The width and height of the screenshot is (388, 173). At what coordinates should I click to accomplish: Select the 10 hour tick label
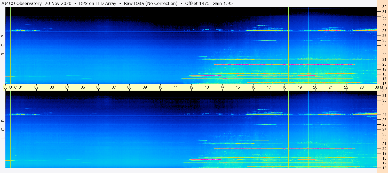(x=160, y=87)
